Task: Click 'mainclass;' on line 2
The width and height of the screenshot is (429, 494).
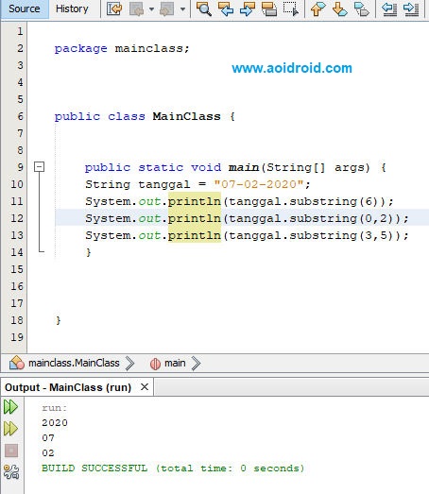Action: click(x=152, y=48)
